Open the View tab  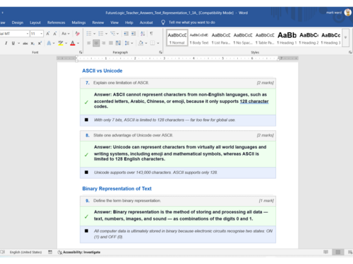pos(114,23)
